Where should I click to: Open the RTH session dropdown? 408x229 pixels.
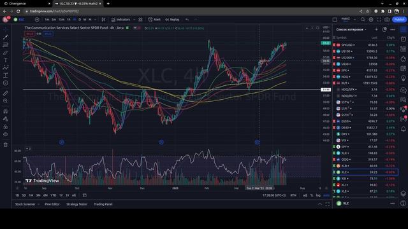pos(293,195)
